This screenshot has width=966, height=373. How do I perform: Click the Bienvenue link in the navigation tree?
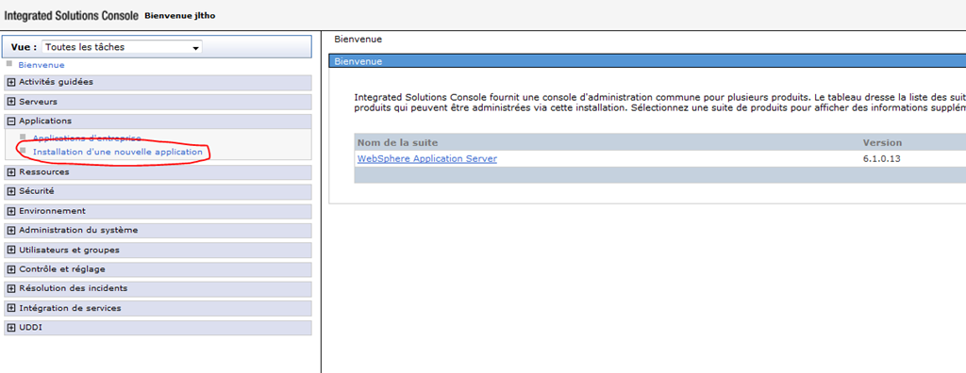click(42, 65)
